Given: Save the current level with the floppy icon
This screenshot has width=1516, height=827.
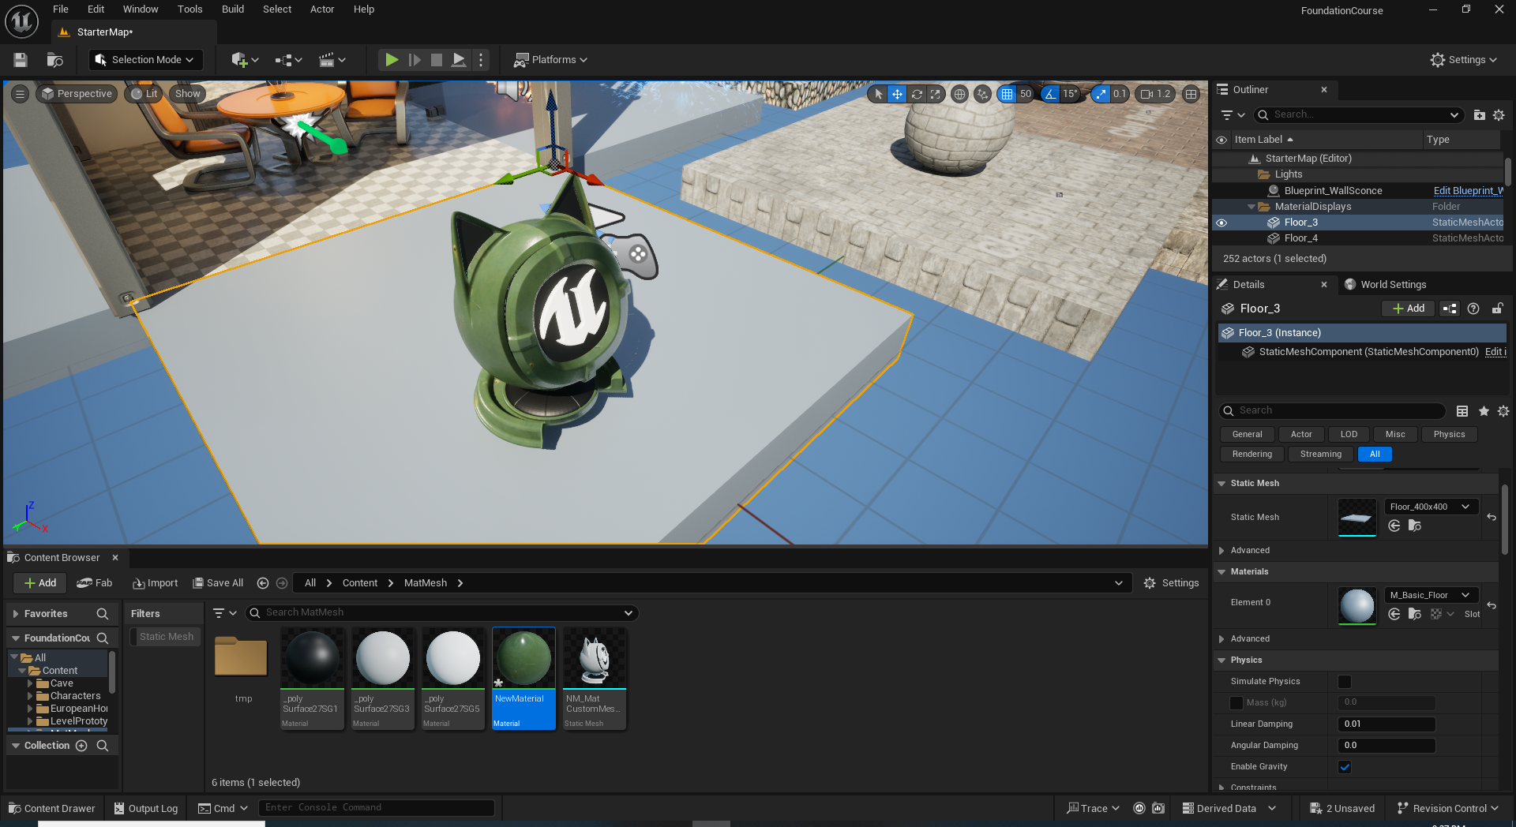Looking at the screenshot, I should coord(21,60).
